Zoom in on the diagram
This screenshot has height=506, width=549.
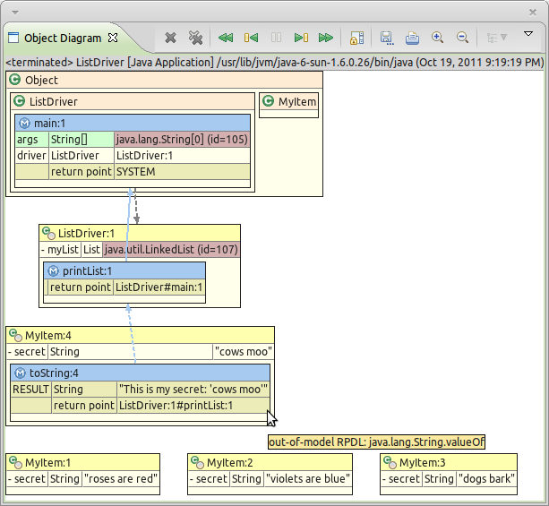(x=438, y=38)
